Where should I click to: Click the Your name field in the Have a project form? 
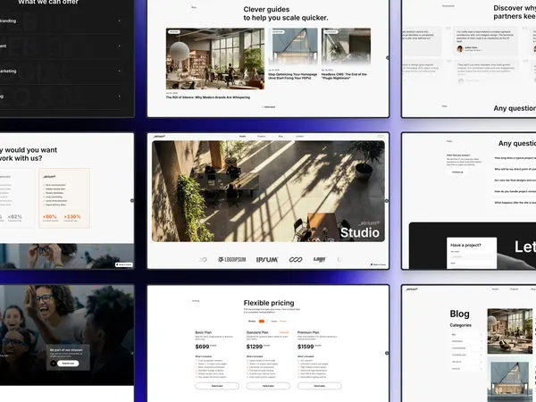click(472, 256)
